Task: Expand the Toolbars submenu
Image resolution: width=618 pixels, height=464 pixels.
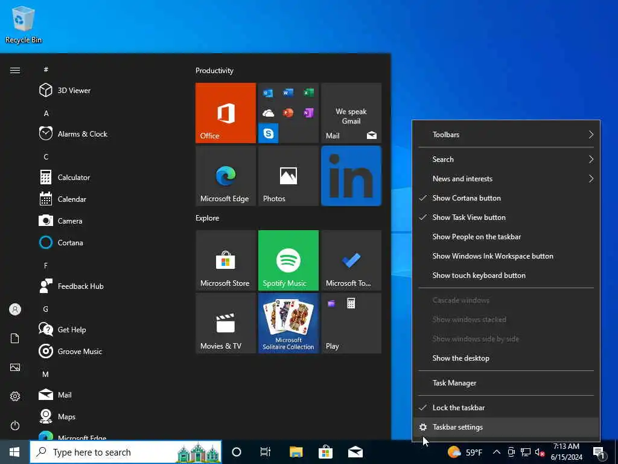Action: (506, 135)
